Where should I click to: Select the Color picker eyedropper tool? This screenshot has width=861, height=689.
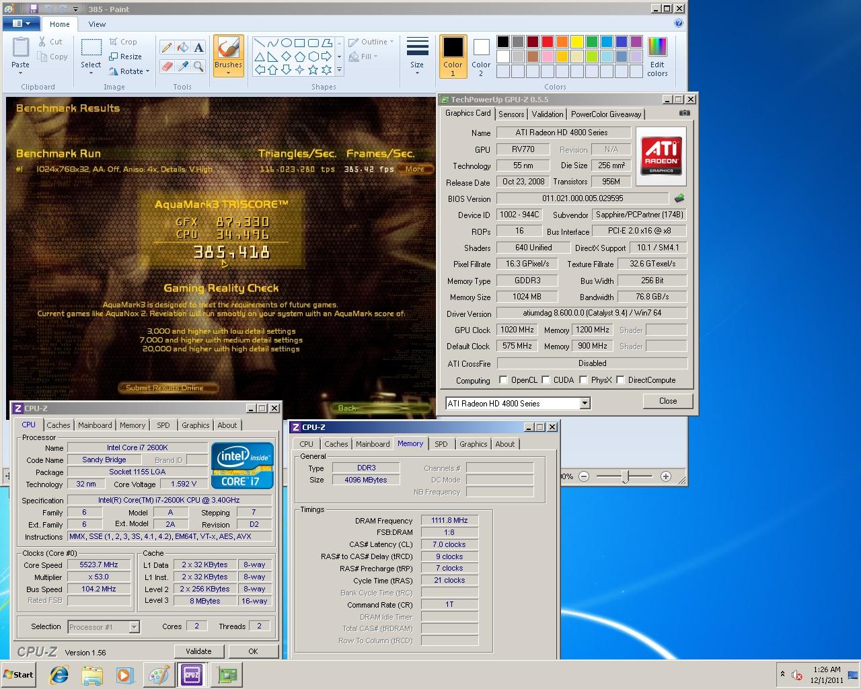182,66
